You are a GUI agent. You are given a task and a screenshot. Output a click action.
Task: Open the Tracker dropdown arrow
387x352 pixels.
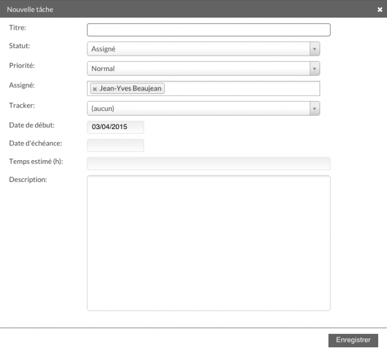click(314, 109)
